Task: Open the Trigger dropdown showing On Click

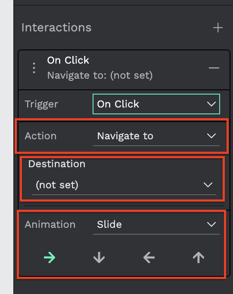Action: click(x=156, y=104)
